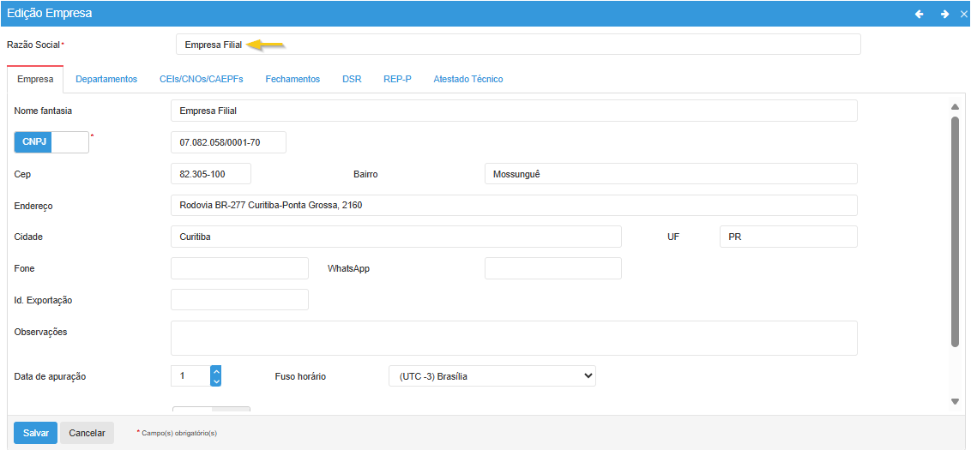This screenshot has height=450, width=971.
Task: Open the DSR tab
Action: pos(352,79)
